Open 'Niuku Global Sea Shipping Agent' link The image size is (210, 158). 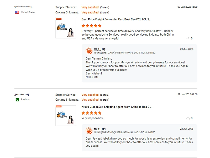[116, 107]
